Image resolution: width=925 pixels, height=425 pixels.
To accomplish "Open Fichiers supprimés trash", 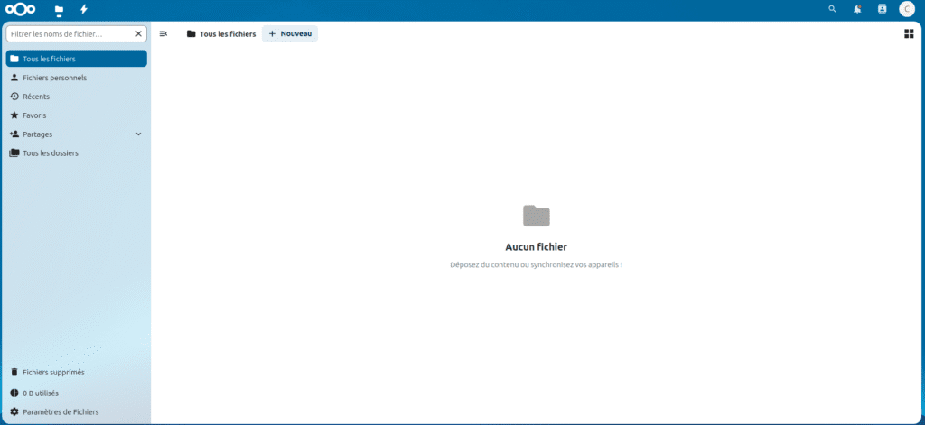I will coord(53,372).
